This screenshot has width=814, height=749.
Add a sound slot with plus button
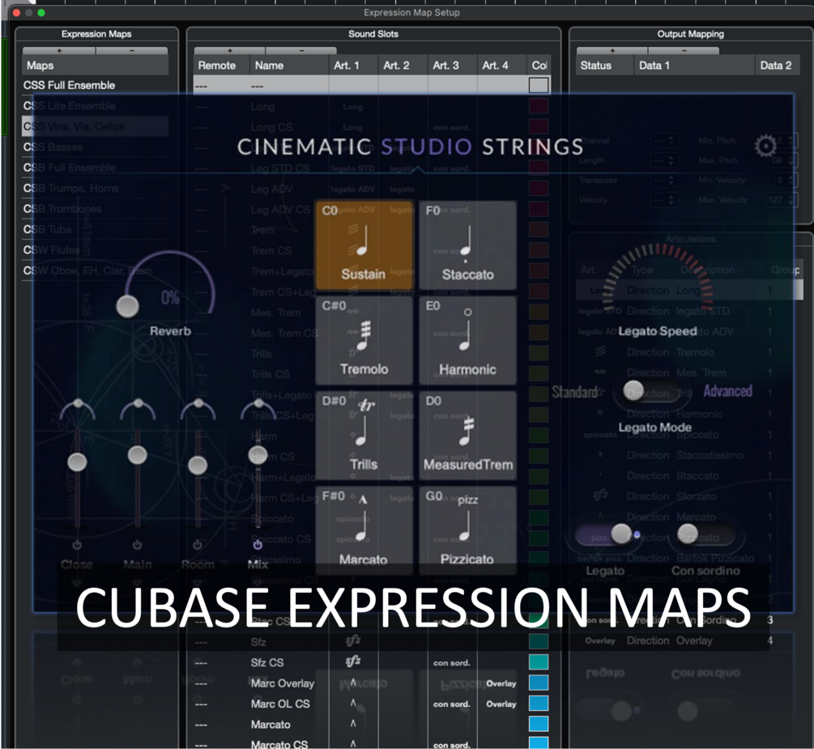tap(230, 50)
